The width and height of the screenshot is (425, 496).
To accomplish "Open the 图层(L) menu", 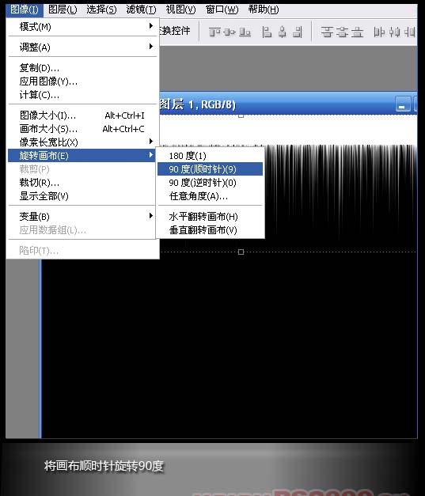I will [x=63, y=9].
